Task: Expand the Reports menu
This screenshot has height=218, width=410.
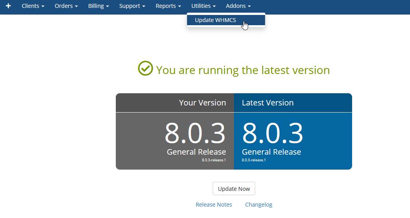Action: 168,6
